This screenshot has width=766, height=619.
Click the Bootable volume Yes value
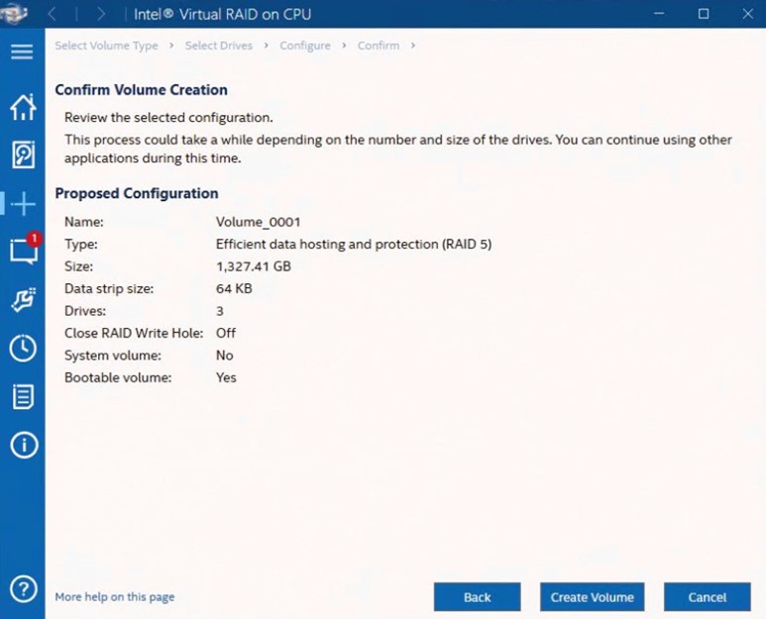[226, 377]
